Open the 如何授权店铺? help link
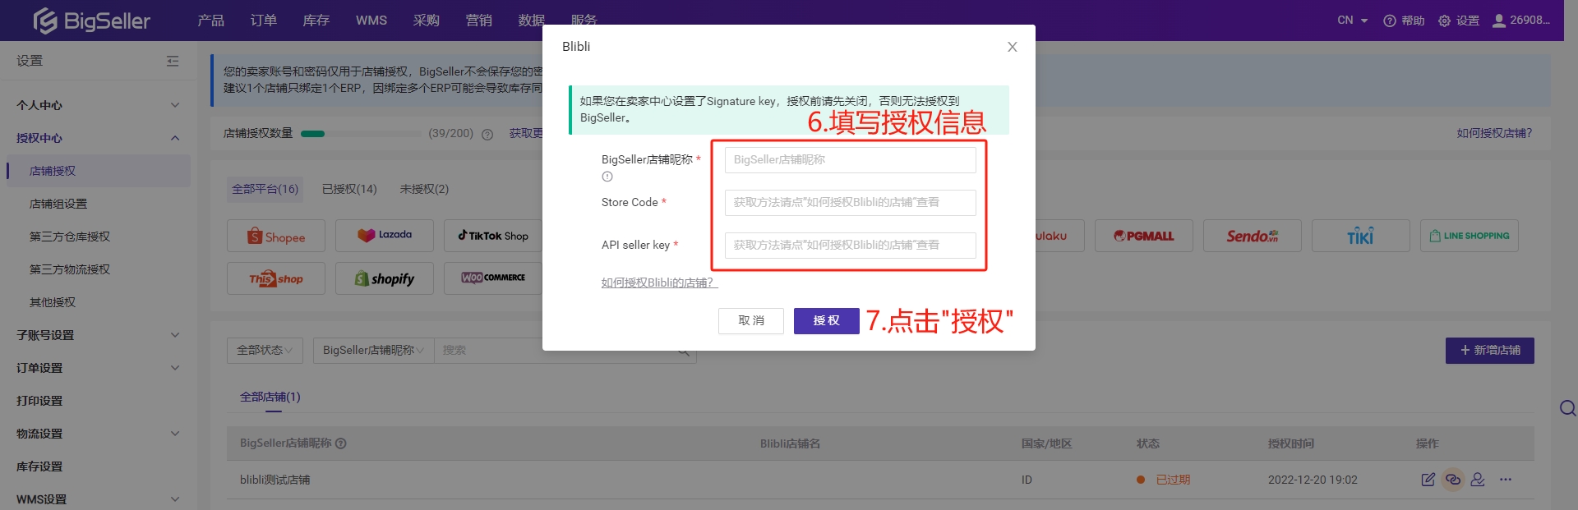 [x=1494, y=134]
